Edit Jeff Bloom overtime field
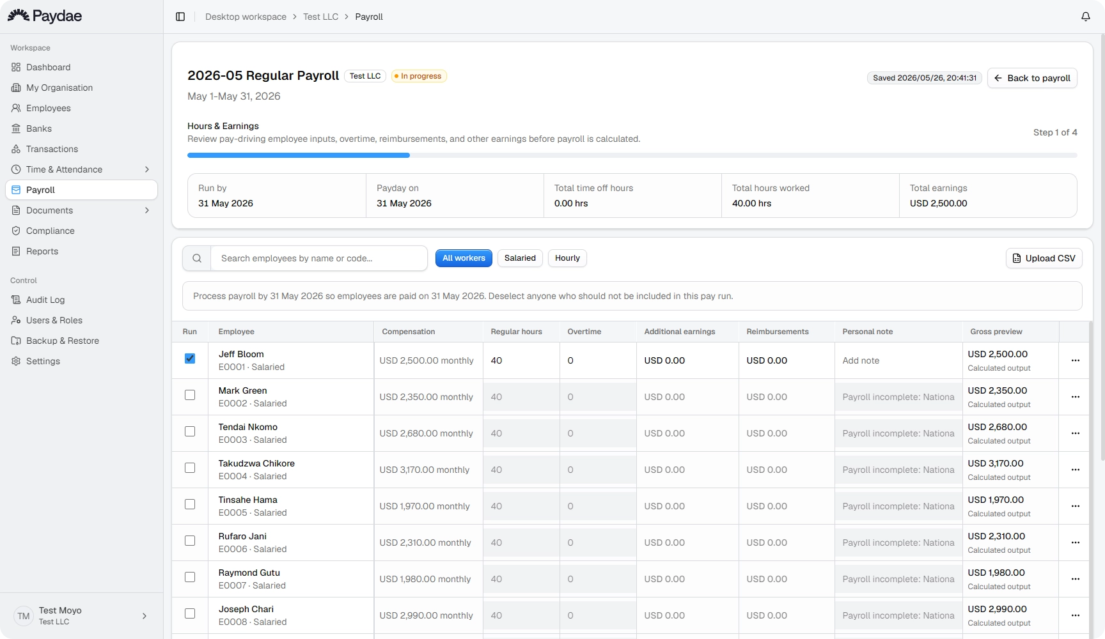This screenshot has height=639, width=1105. point(598,360)
